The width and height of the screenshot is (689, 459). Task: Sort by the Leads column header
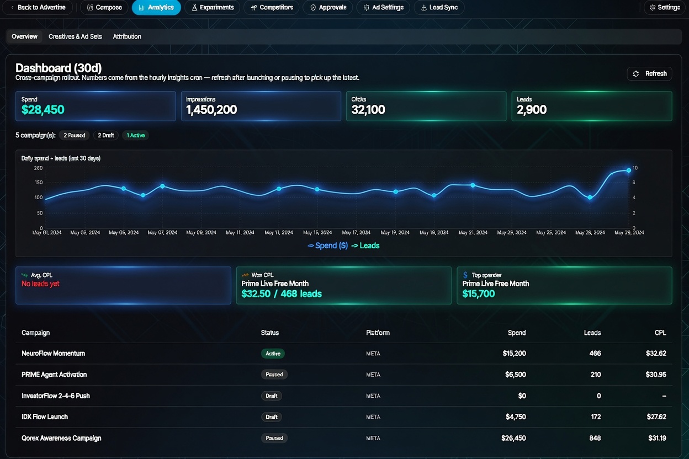coord(592,333)
